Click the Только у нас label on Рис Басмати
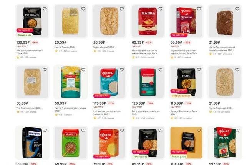Image resolution: width=252 pixels, height=165 pixels. pyautogui.click(x=25, y=35)
